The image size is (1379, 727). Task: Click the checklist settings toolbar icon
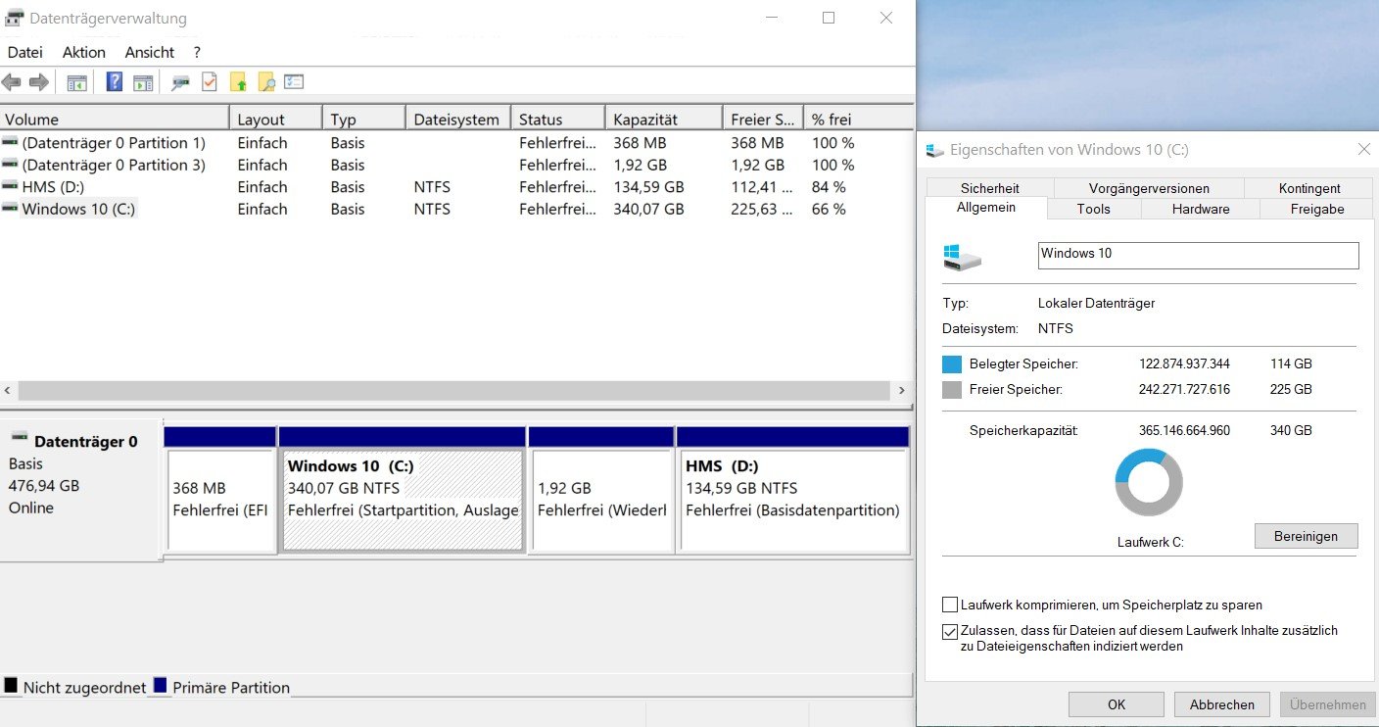point(294,82)
